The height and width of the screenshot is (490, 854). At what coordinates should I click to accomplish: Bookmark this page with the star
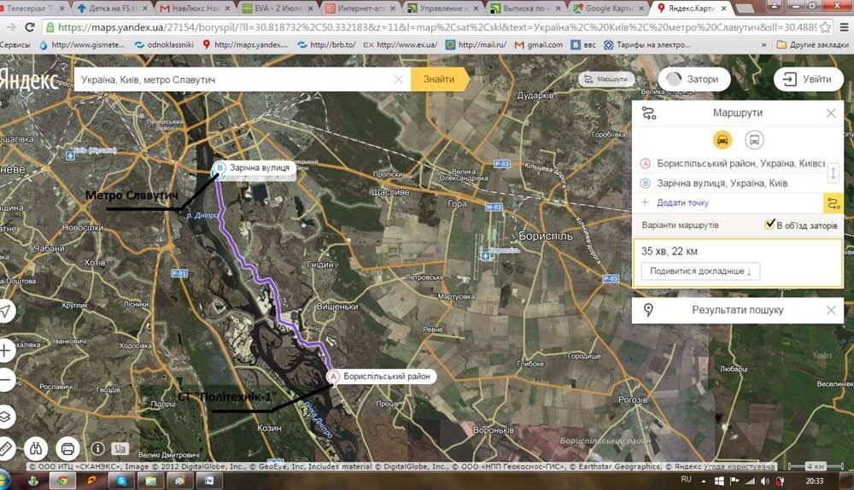826,27
